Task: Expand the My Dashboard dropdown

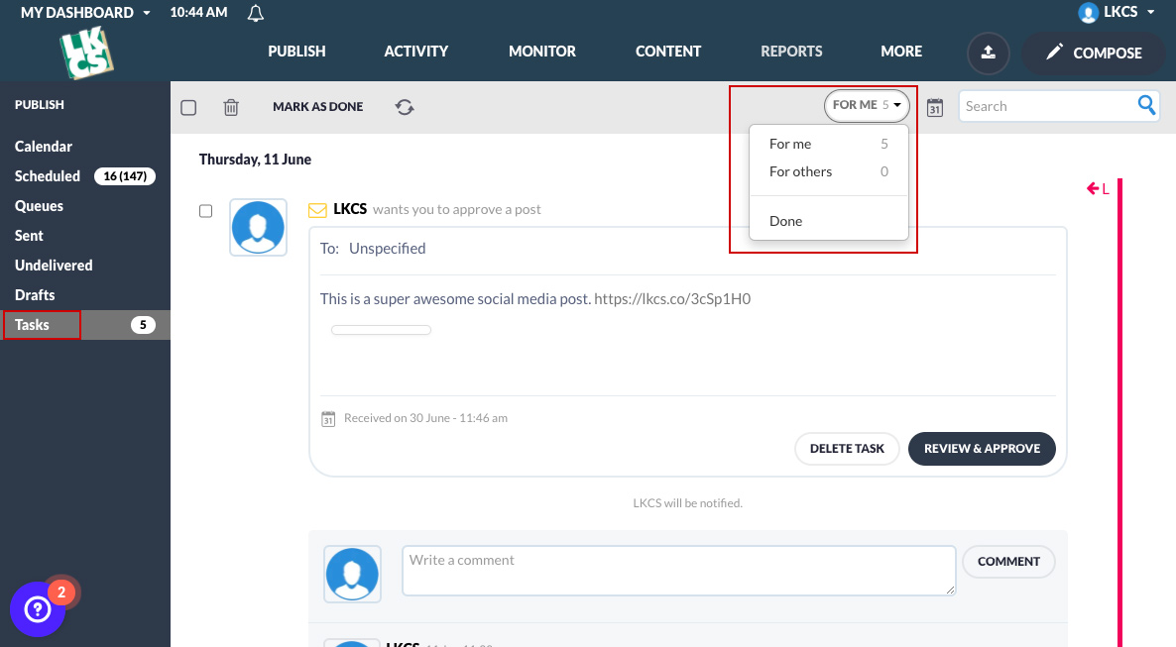Action: (x=85, y=13)
